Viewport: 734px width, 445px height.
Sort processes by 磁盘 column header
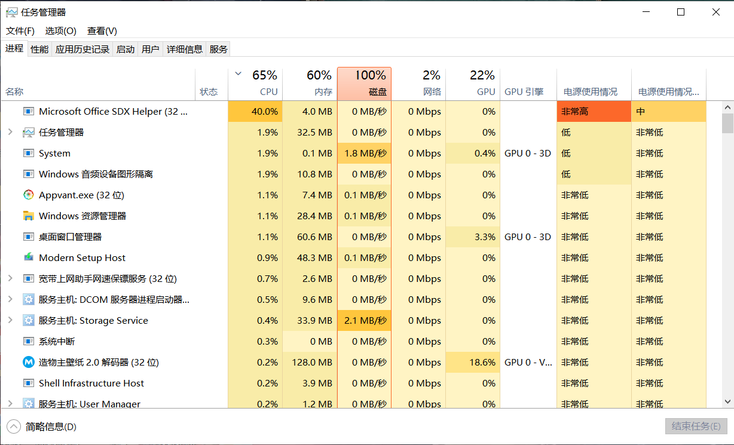pyautogui.click(x=365, y=84)
